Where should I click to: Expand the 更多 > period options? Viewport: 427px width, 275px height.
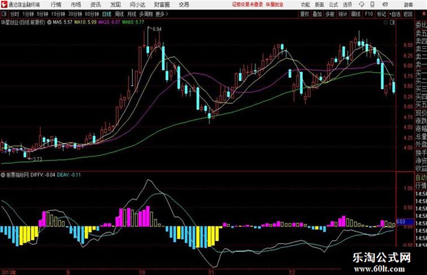(162, 14)
